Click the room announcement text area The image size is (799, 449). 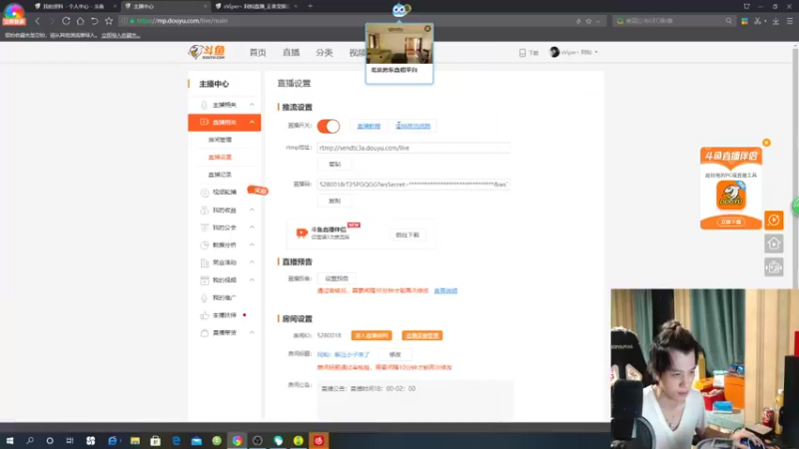tap(414, 400)
